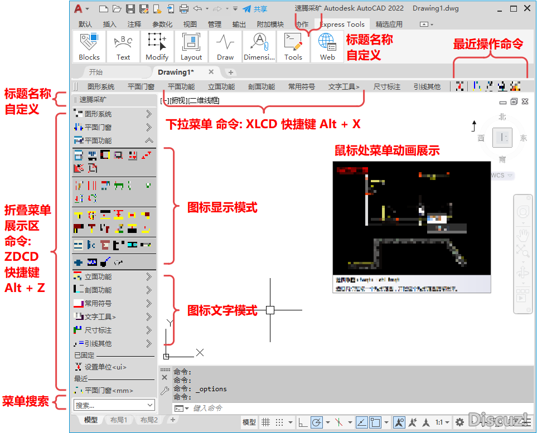Toggle snap mode dots icon
This screenshot has width=537, height=433.
[x=279, y=422]
